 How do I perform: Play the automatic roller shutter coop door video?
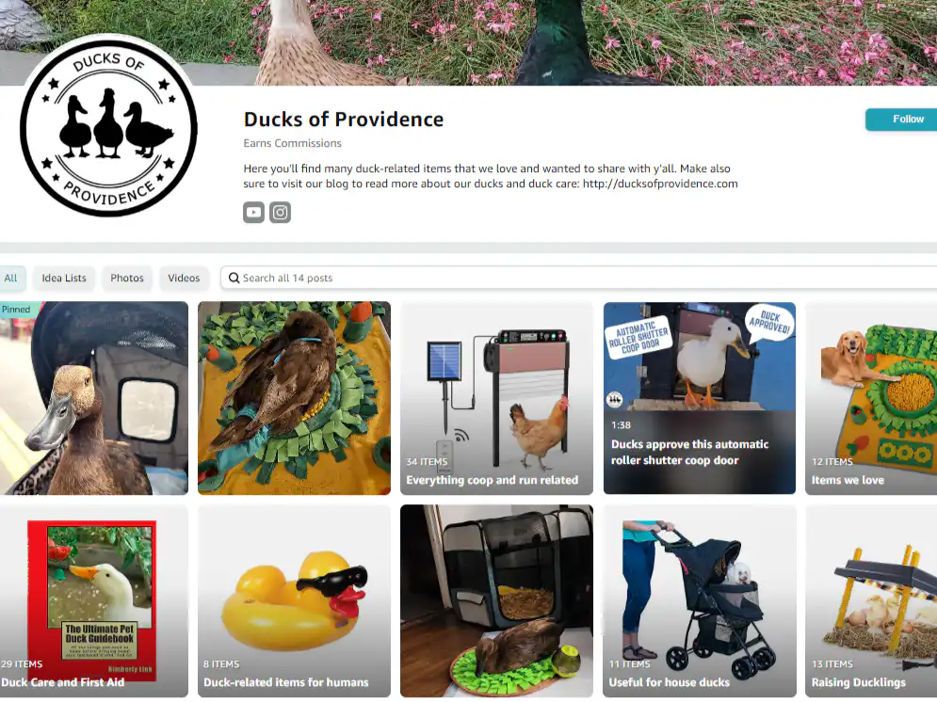(x=699, y=398)
